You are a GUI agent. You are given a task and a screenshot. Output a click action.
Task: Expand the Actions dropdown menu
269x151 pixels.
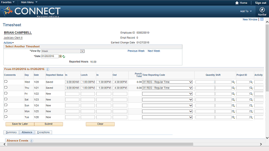click(8, 43)
